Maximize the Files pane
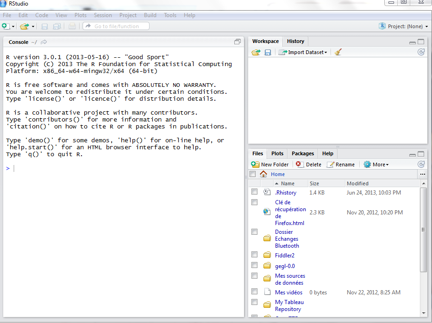 [421, 154]
